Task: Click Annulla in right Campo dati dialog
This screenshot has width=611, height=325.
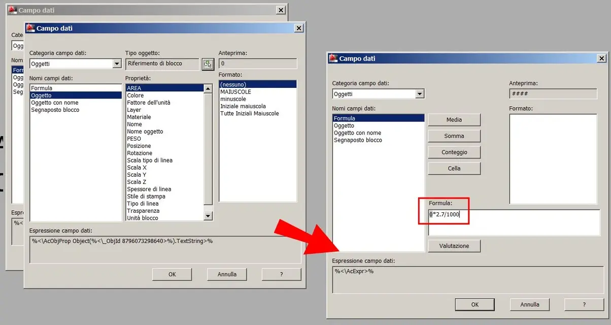Action: [530, 305]
